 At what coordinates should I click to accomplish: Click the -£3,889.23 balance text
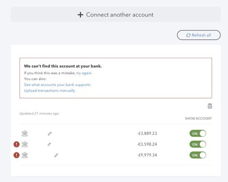(147, 133)
